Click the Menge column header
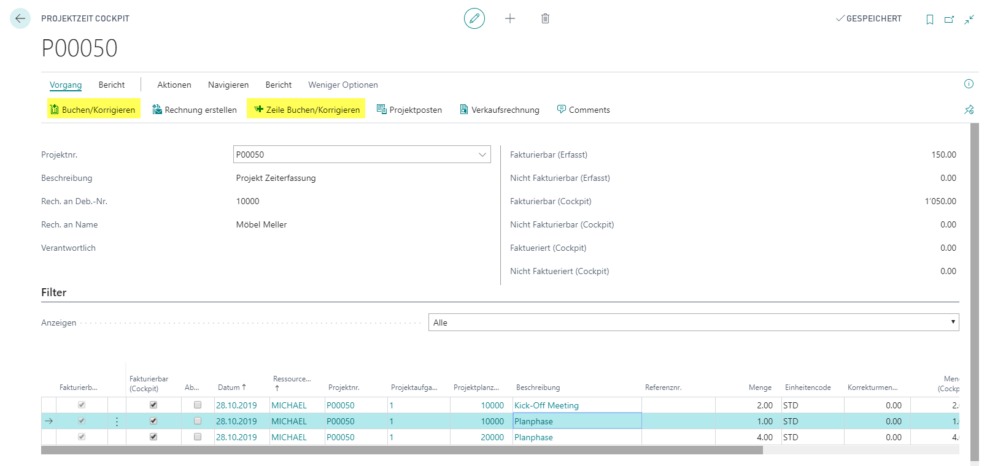 [x=760, y=388]
